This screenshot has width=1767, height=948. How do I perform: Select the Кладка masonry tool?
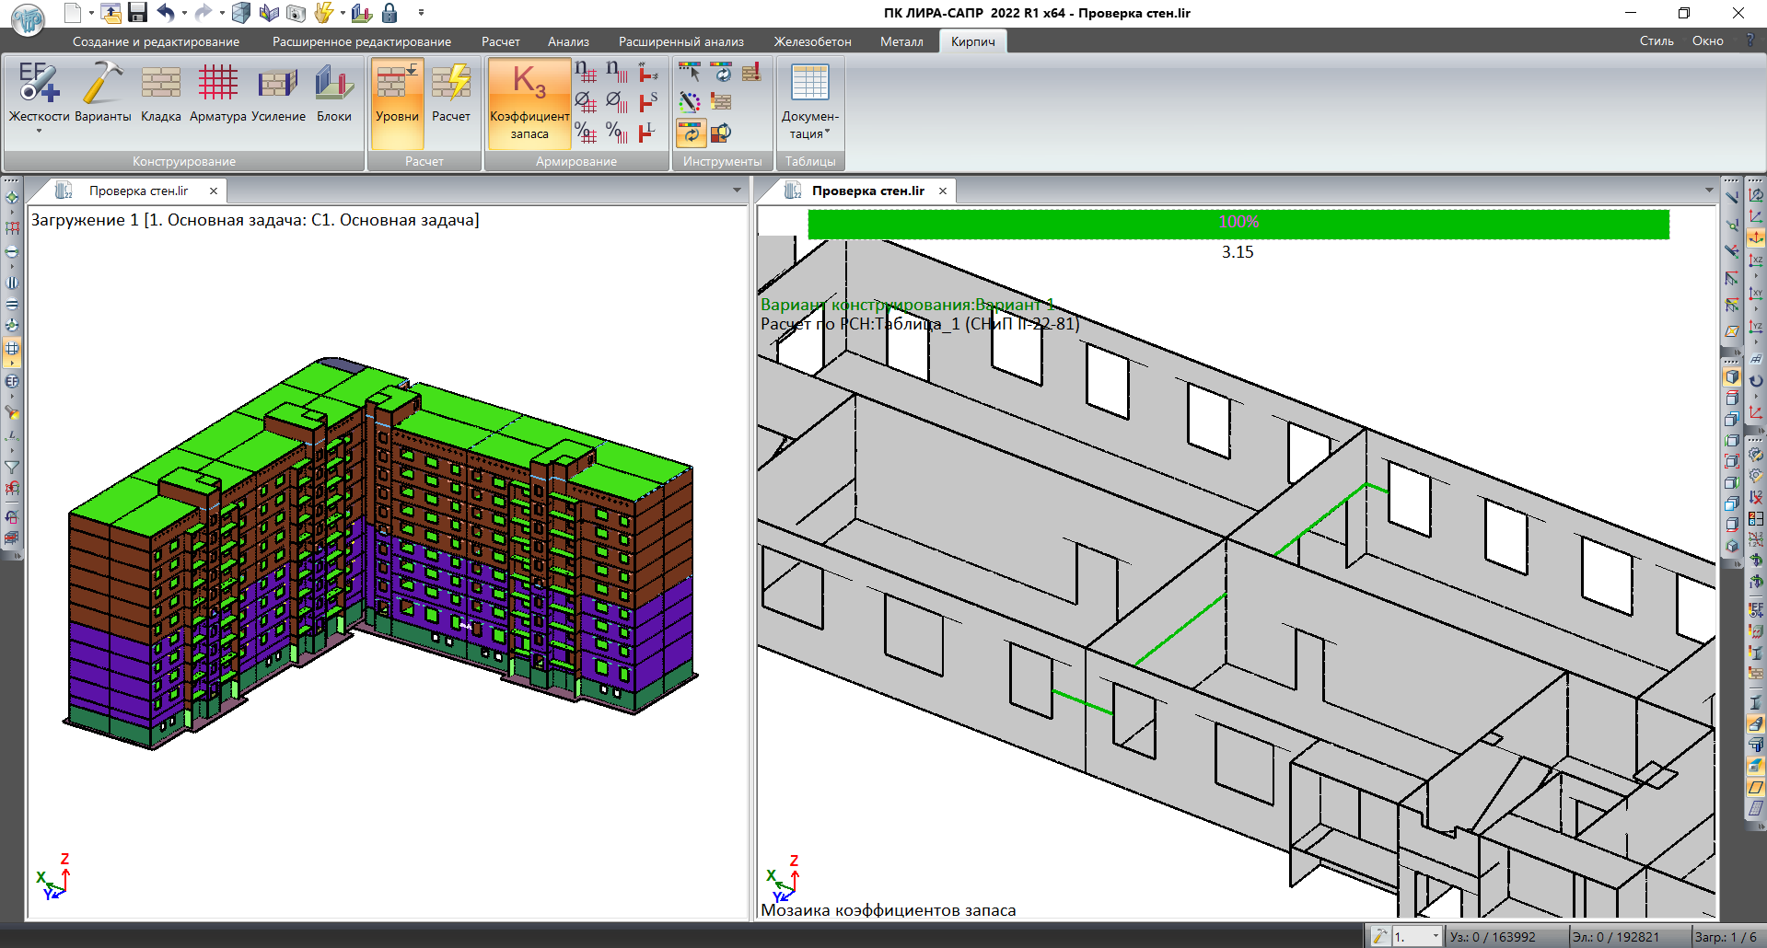point(160,92)
